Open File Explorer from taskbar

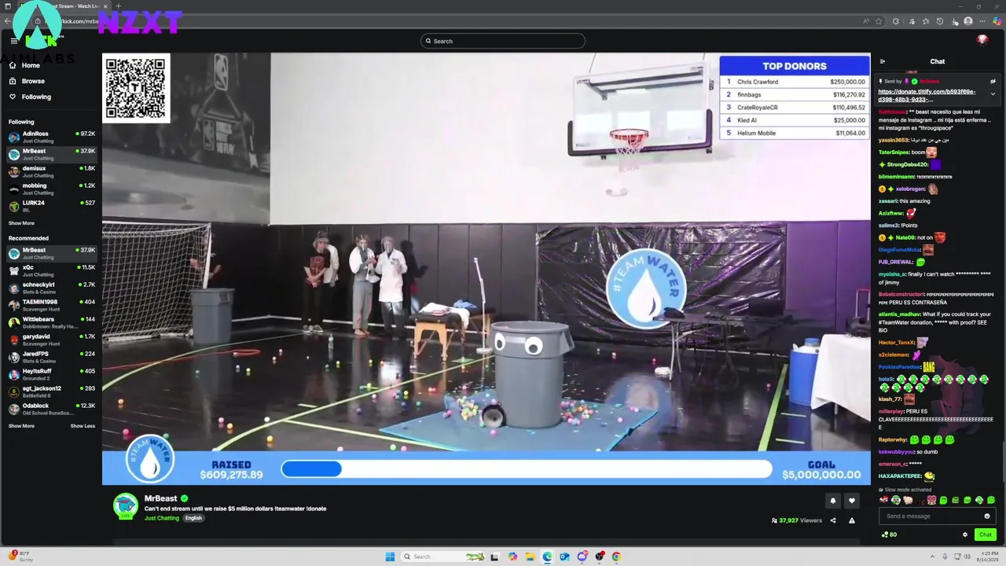click(x=530, y=557)
